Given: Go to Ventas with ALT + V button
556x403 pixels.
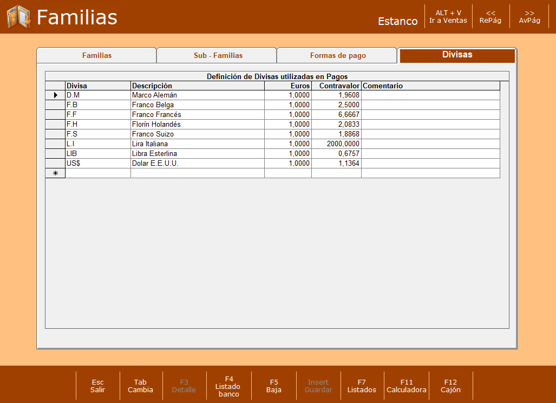Looking at the screenshot, I should (x=448, y=17).
